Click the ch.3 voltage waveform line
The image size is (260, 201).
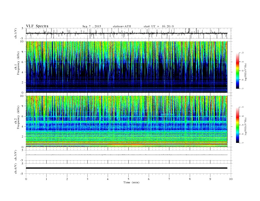point(126,155)
